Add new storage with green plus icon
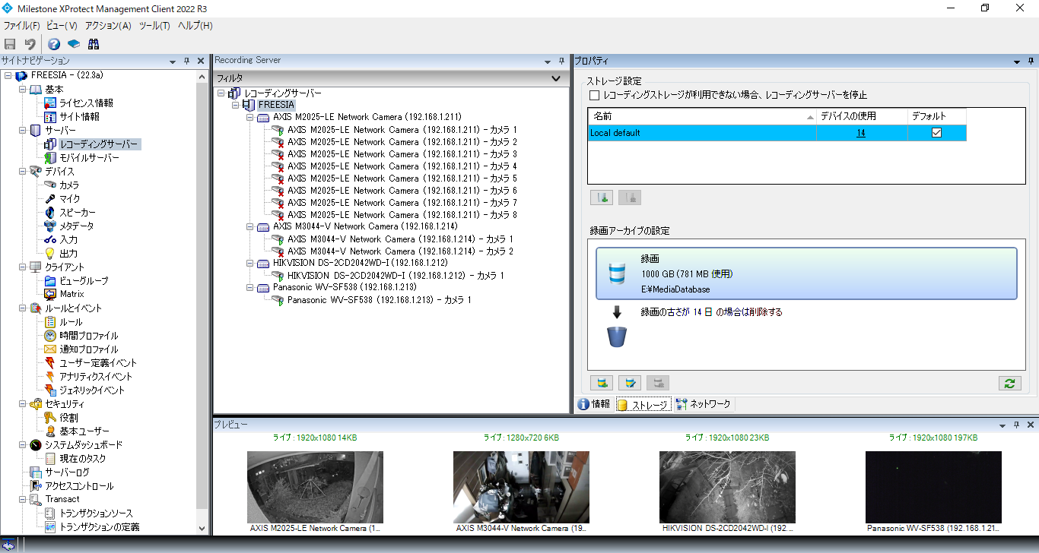 tap(602, 197)
